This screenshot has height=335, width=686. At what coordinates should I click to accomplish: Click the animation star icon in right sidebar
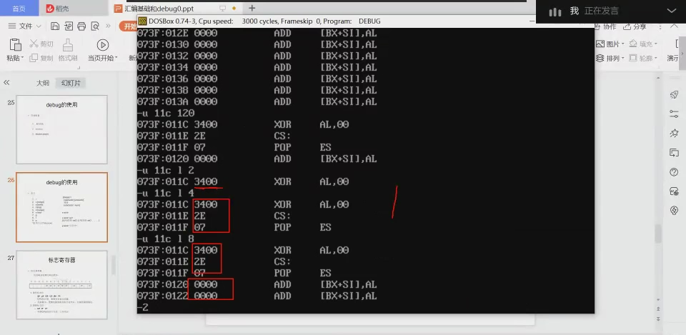(x=674, y=134)
